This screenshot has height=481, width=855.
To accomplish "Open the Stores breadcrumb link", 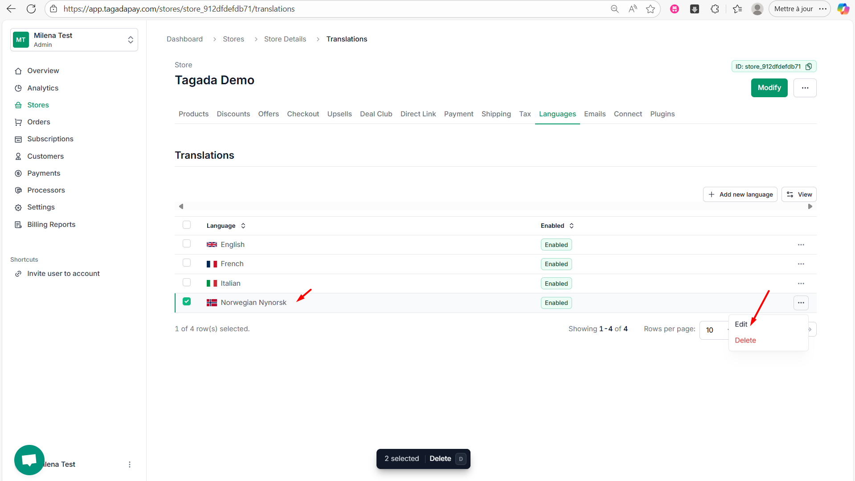I will [x=233, y=39].
